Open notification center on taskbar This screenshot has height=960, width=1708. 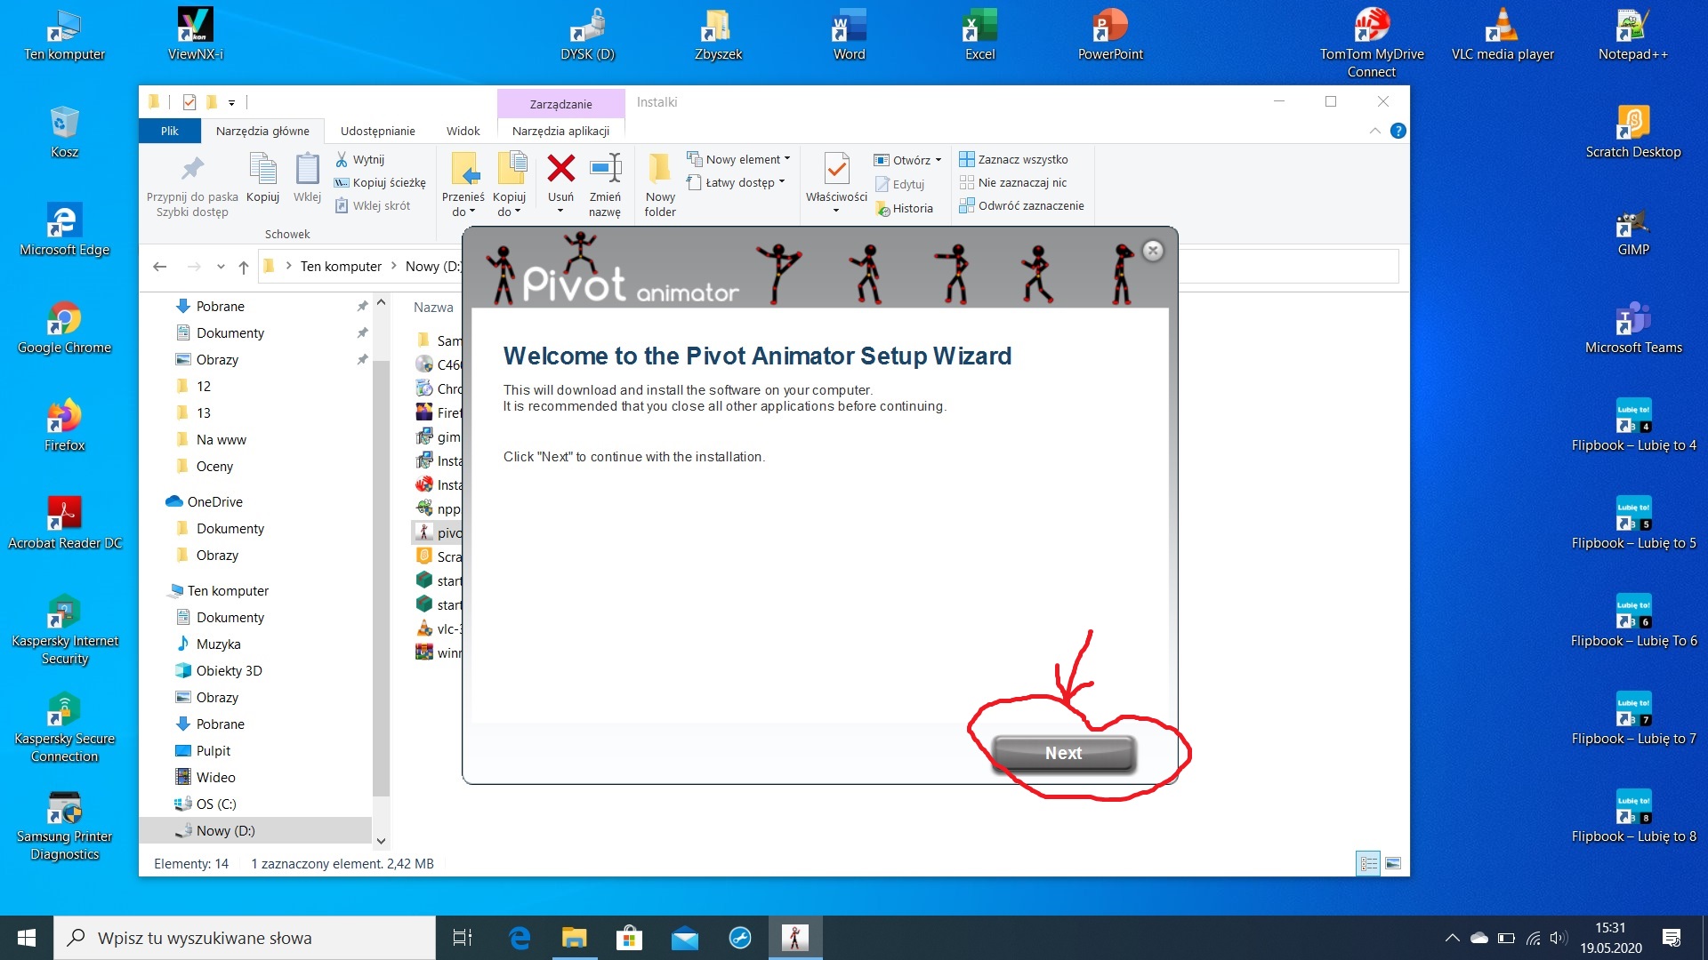coord(1672,938)
